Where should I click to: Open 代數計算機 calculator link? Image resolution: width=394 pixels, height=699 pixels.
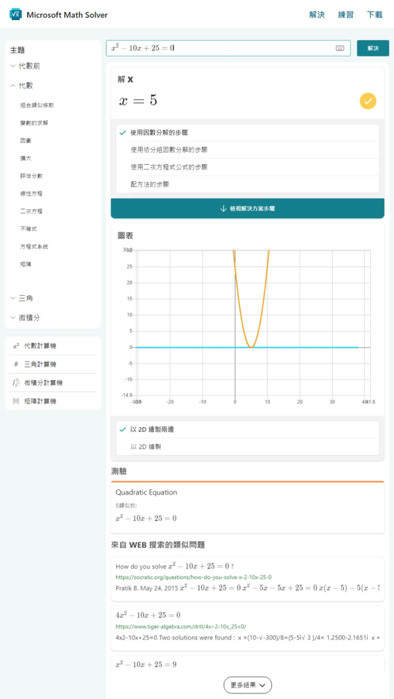(40, 346)
